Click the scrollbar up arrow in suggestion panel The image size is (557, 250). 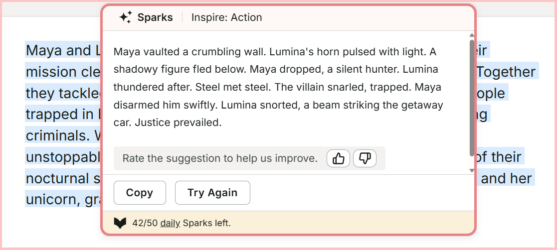472,35
